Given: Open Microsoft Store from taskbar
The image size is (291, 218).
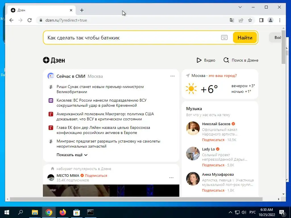Looking at the screenshot, I should (76, 212).
